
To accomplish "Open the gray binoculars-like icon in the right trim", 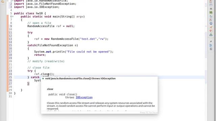I will pyautogui.click(x=211, y=9).
